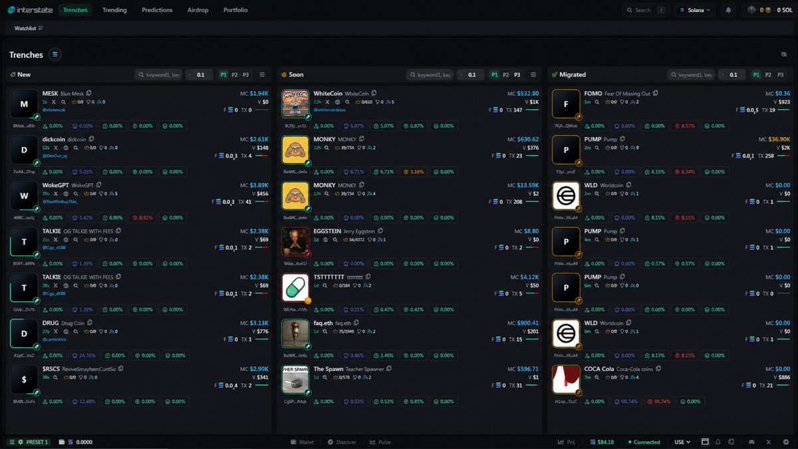
Task: Open filter settings for Soon column
Action: [533, 75]
